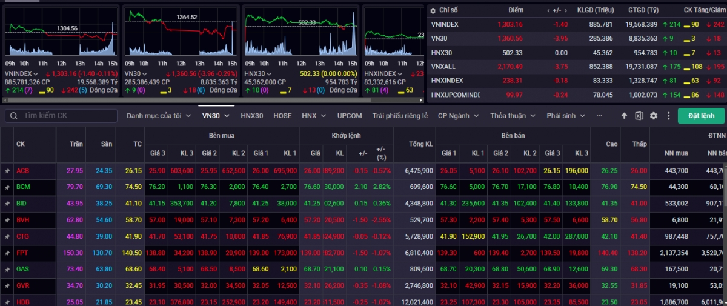Open the index table settings gear

click(433, 10)
